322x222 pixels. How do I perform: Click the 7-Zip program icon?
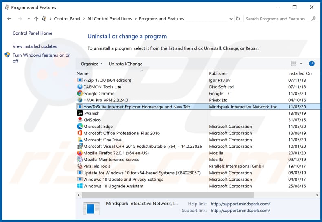[x=80, y=80]
